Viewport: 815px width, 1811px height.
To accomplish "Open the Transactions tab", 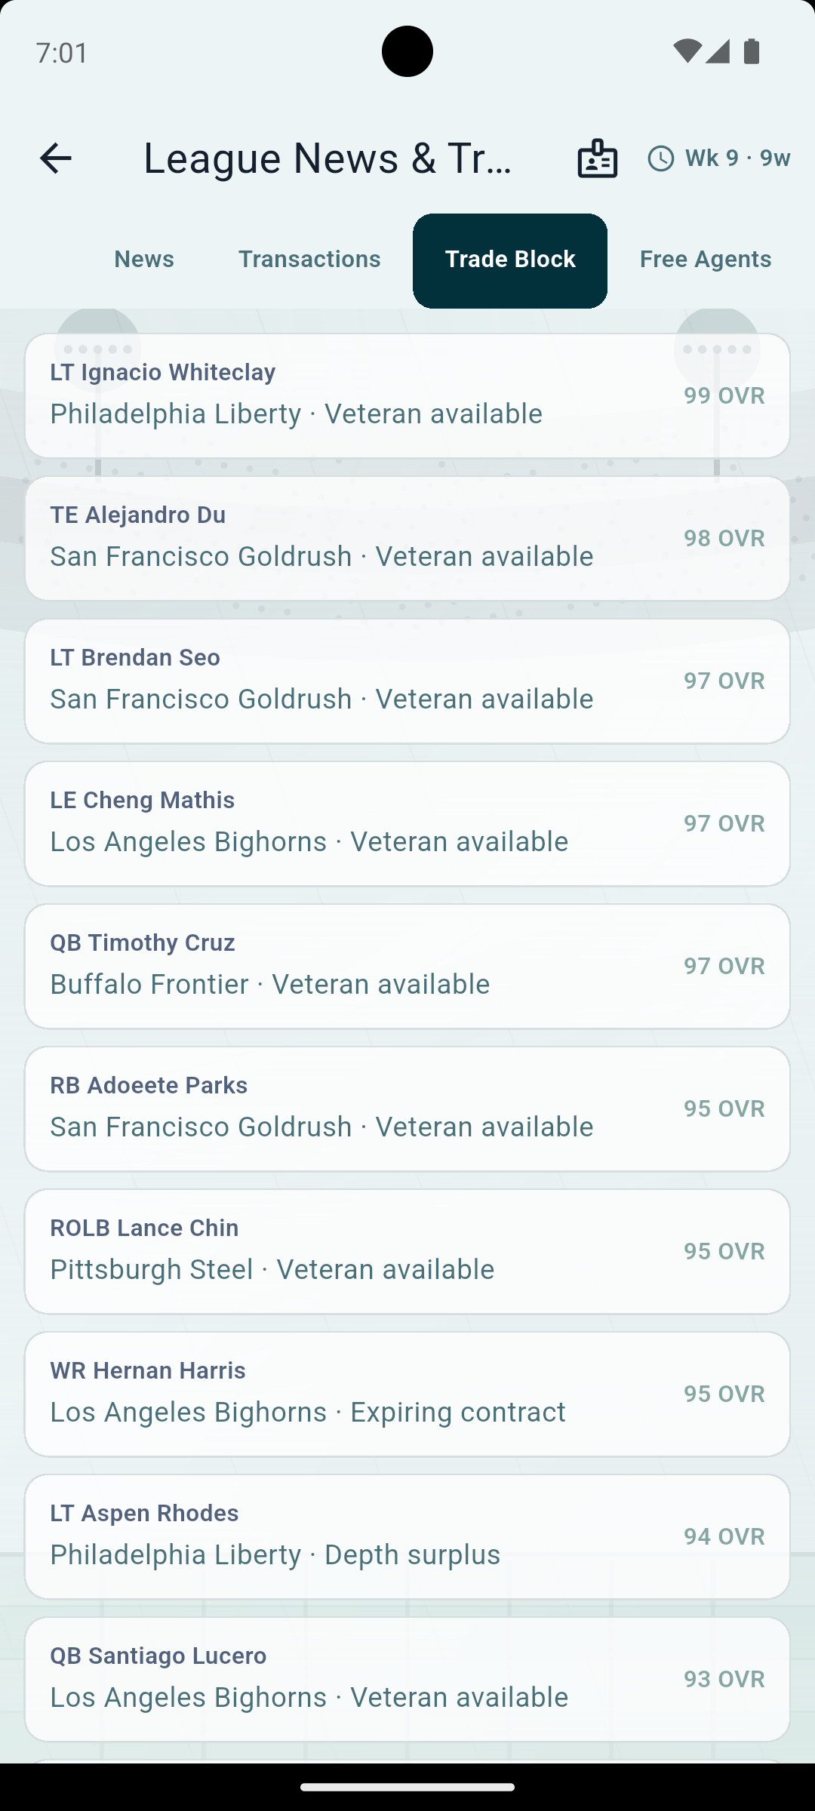I will [x=309, y=260].
